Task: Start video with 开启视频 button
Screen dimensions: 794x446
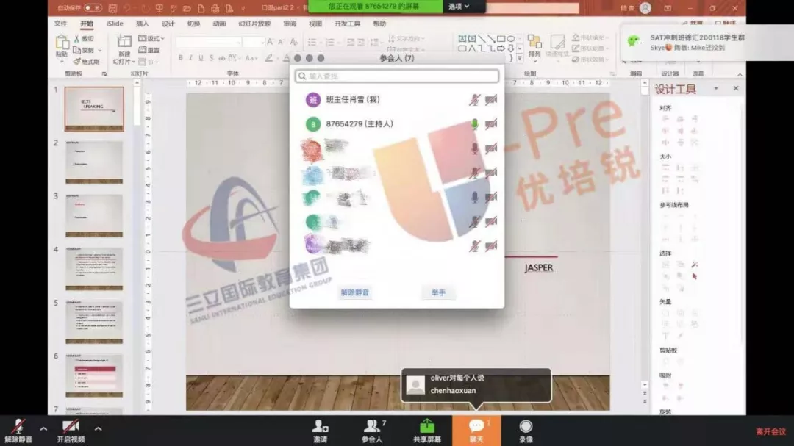Action: (71, 431)
